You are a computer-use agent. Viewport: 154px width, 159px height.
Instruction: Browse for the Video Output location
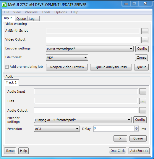coord(145,40)
